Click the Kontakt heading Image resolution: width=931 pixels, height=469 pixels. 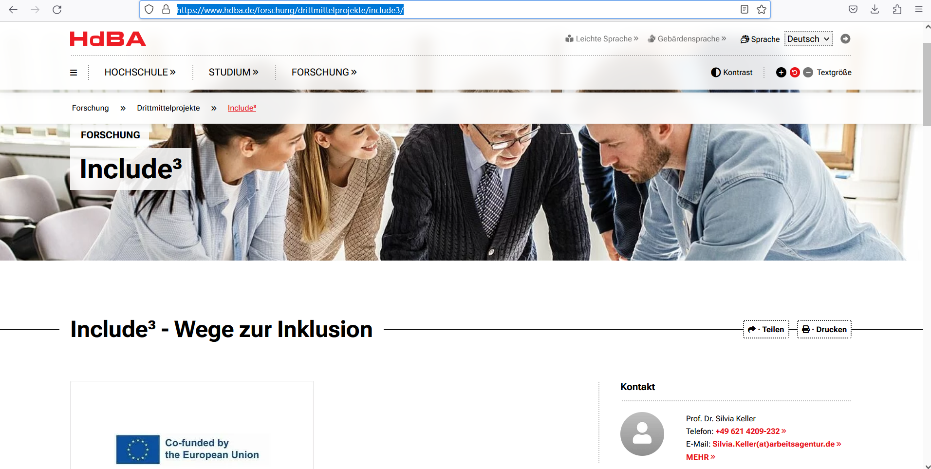(x=637, y=387)
